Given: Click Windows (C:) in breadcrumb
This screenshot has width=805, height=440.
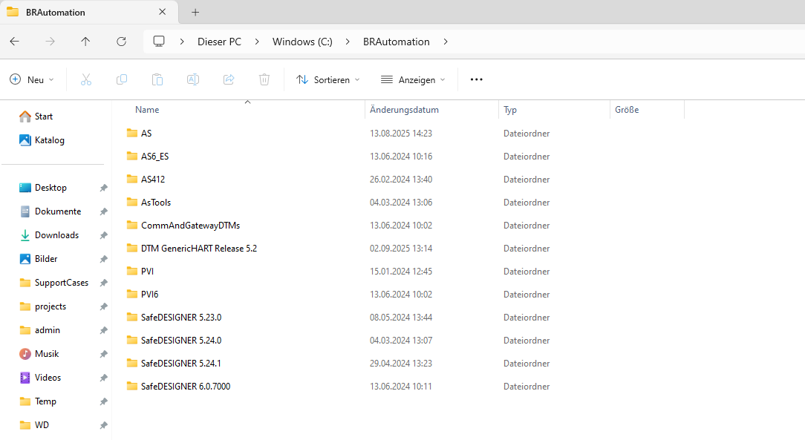Looking at the screenshot, I should 302,42.
